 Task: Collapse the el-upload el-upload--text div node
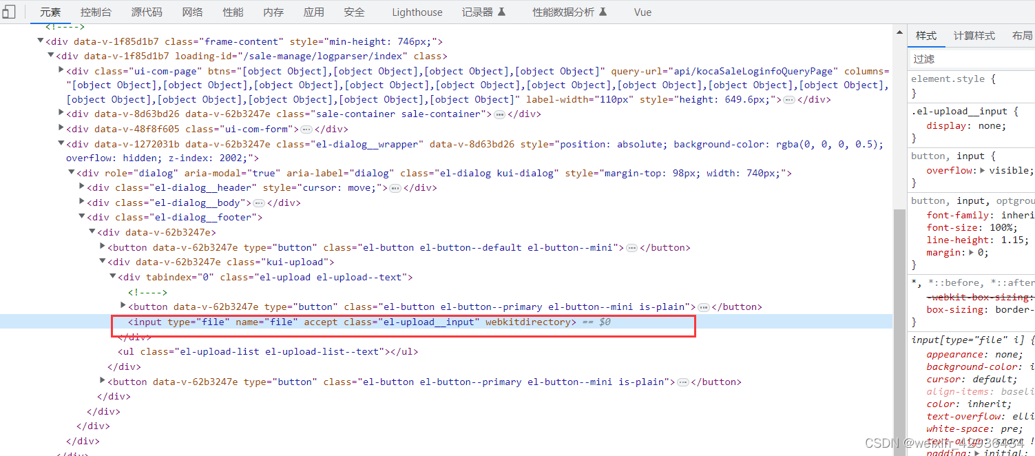coord(112,277)
